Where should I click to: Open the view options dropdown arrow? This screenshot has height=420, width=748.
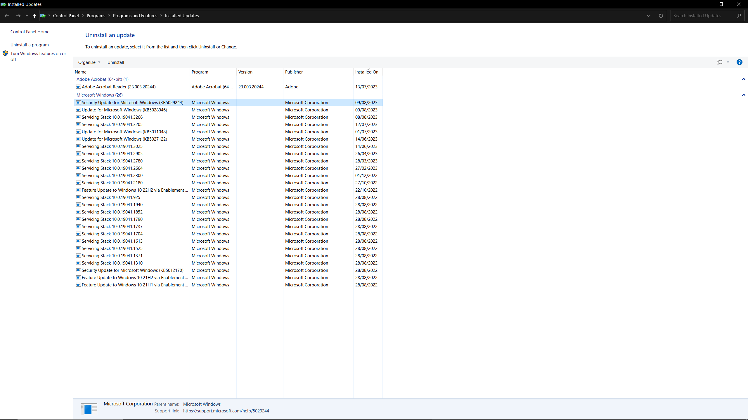coord(728,62)
